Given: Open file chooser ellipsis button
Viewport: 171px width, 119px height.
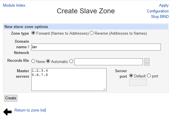Looking at the screenshot, I should tap(147, 62).
